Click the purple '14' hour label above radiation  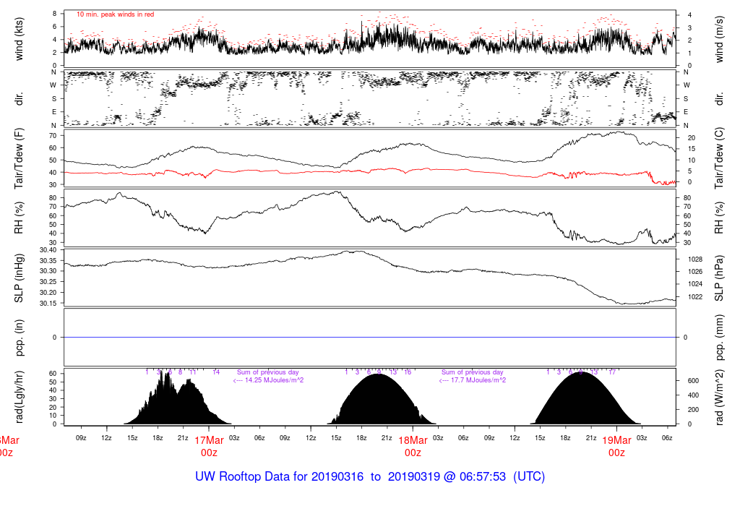[x=215, y=372]
